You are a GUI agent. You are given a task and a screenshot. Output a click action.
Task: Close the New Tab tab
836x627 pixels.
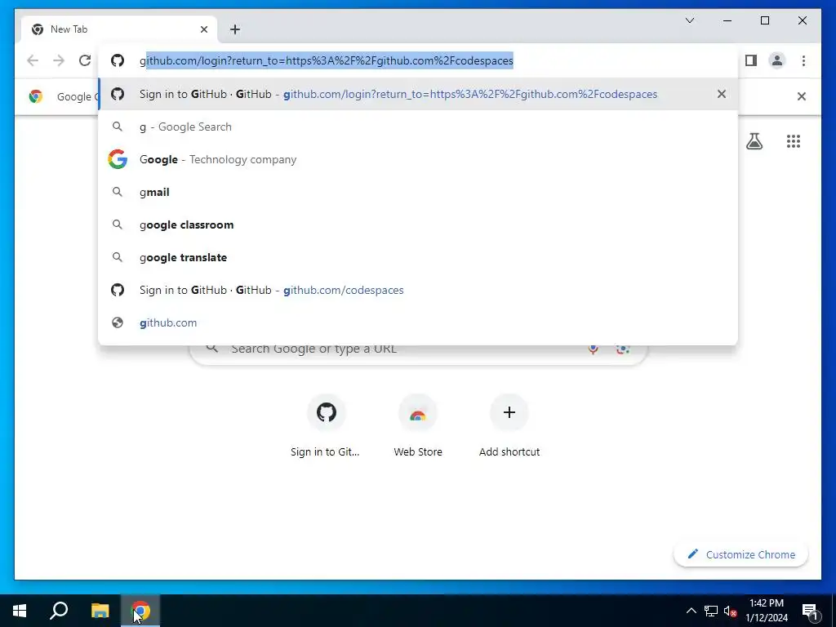[203, 29]
